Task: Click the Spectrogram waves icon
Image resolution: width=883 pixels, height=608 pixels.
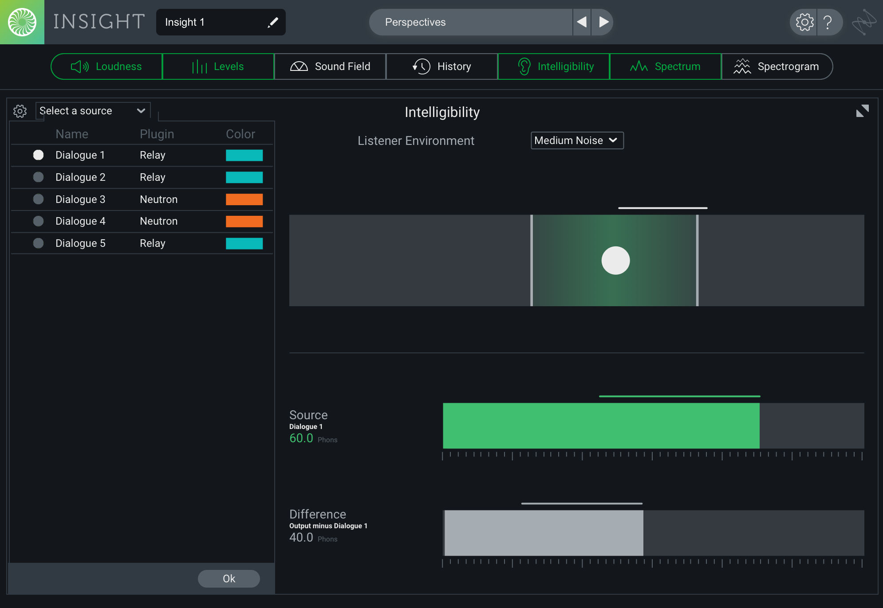Action: pyautogui.click(x=742, y=67)
